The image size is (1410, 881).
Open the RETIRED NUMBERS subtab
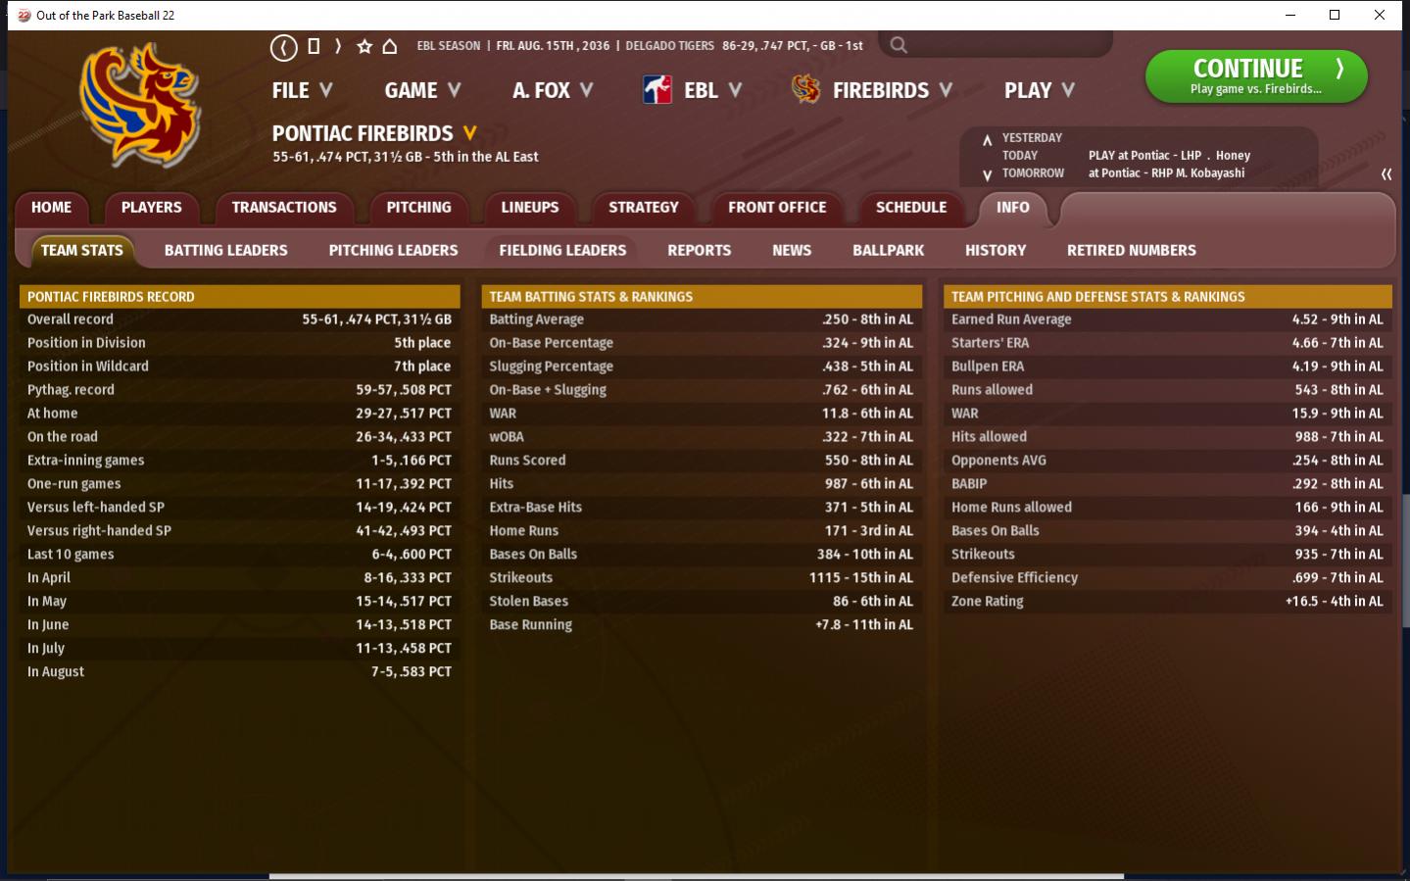pyautogui.click(x=1132, y=251)
